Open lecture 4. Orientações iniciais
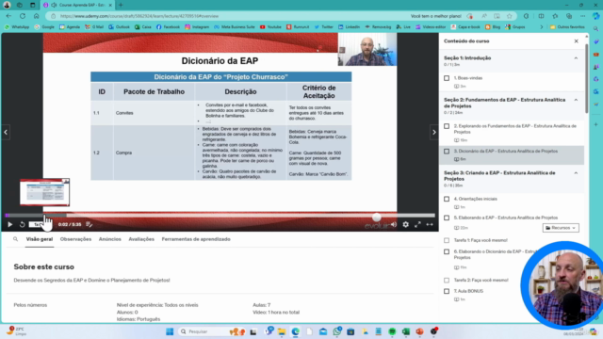This screenshot has width=603, height=339. click(475, 199)
